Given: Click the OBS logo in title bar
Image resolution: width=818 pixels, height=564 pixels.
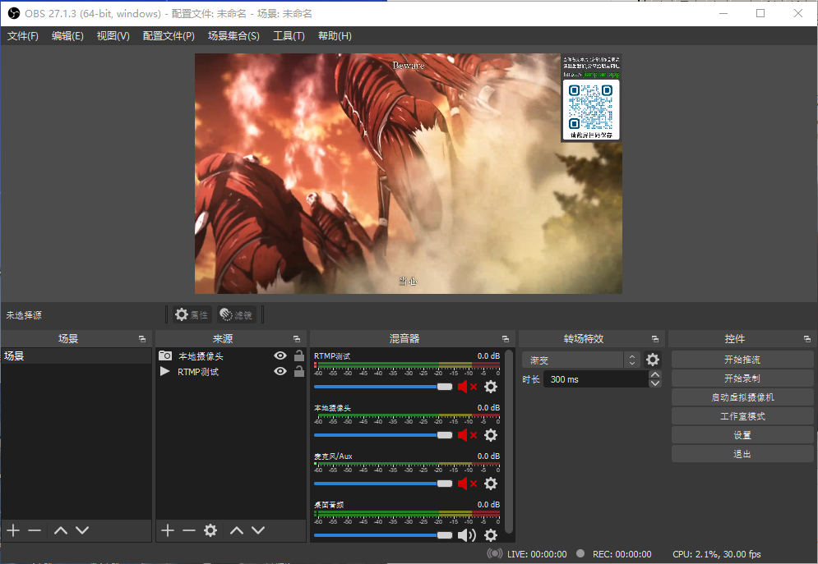Looking at the screenshot, I should [x=13, y=13].
